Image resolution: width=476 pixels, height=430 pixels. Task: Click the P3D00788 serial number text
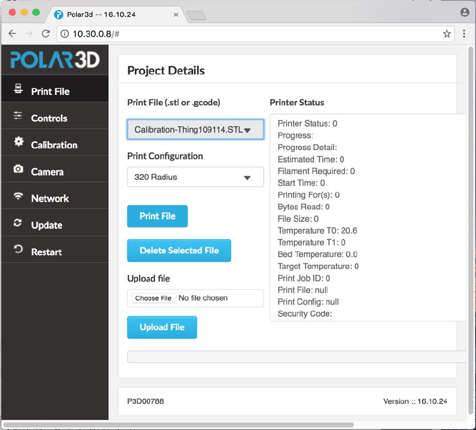pyautogui.click(x=146, y=401)
